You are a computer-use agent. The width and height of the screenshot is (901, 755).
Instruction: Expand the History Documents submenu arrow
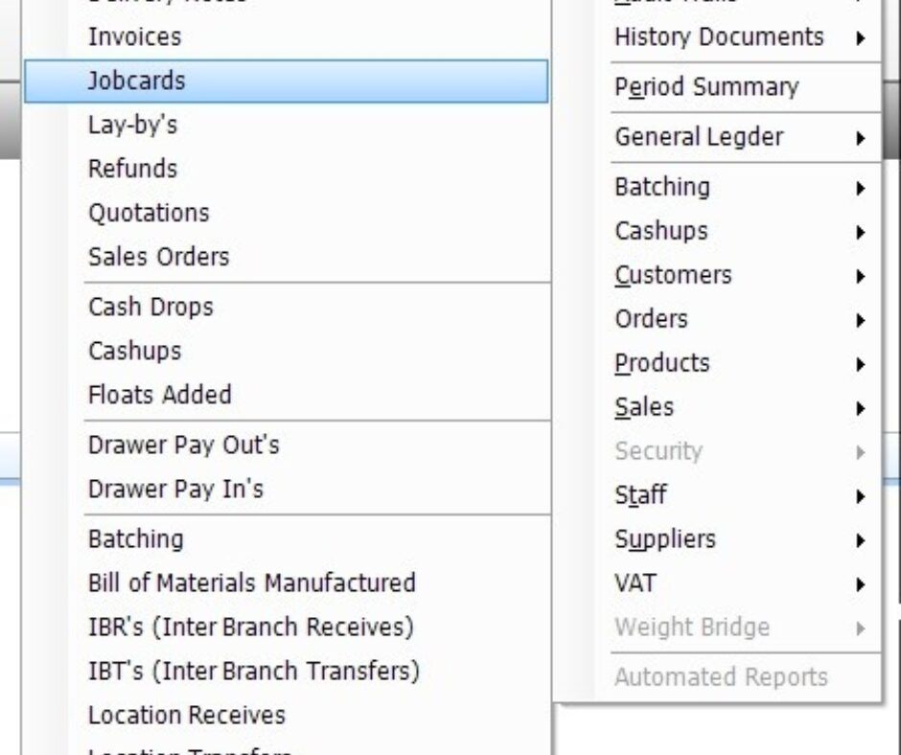pos(861,38)
